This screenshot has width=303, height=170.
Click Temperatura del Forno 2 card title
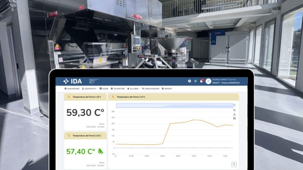click(x=87, y=136)
